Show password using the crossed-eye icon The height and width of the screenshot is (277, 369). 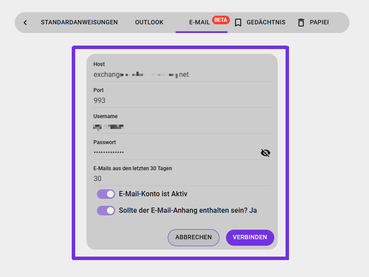click(265, 152)
